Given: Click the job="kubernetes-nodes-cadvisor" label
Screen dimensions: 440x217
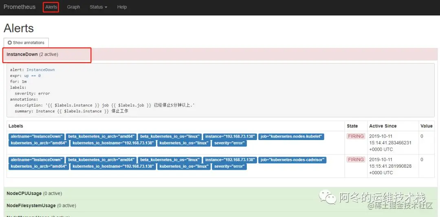Looking at the screenshot, I should pos(293,160).
